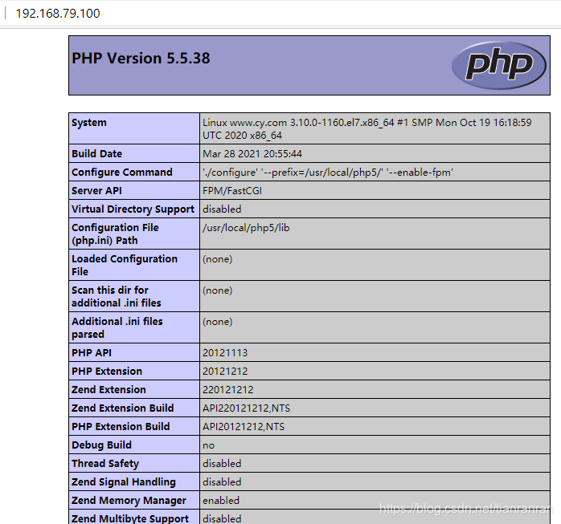Click the Virtual Directory Support label
561x524 pixels.
point(133,209)
